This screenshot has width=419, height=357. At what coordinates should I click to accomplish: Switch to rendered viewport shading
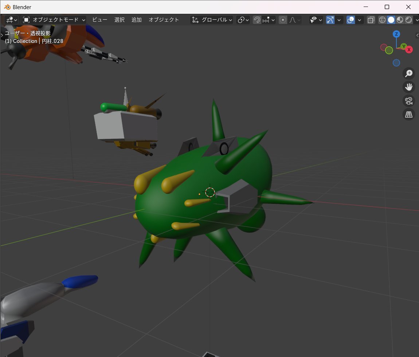[x=408, y=20]
